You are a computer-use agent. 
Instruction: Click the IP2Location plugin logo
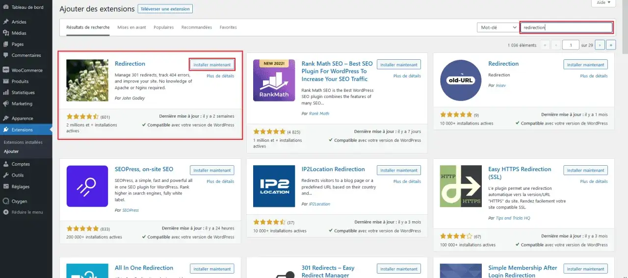point(274,186)
